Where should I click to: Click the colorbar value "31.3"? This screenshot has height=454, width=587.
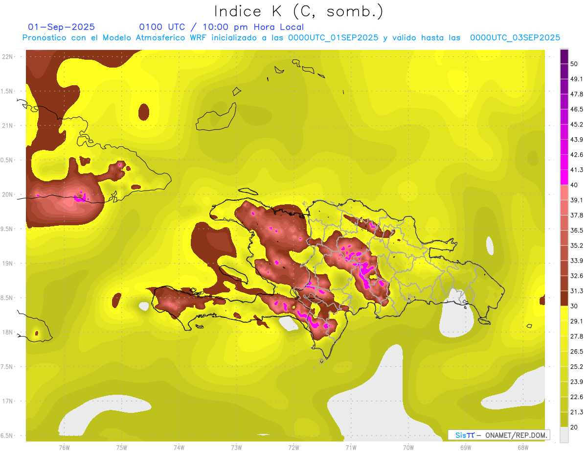pyautogui.click(x=576, y=291)
